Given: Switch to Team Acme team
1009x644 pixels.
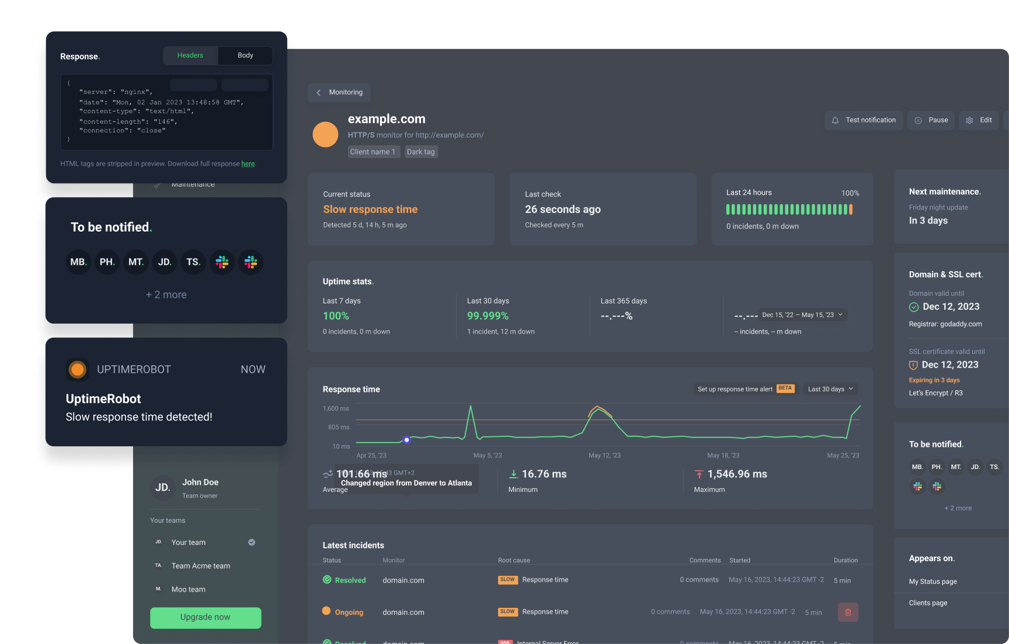Looking at the screenshot, I should coord(200,566).
